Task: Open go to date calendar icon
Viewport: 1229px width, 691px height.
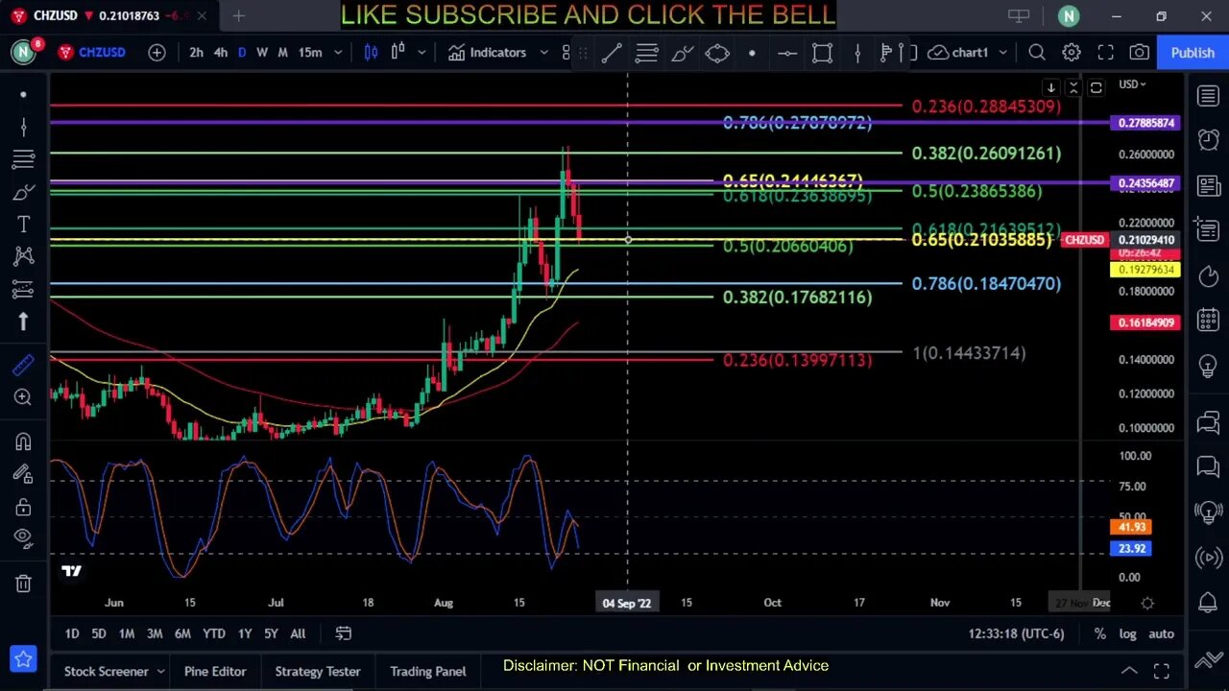Action: tap(343, 633)
